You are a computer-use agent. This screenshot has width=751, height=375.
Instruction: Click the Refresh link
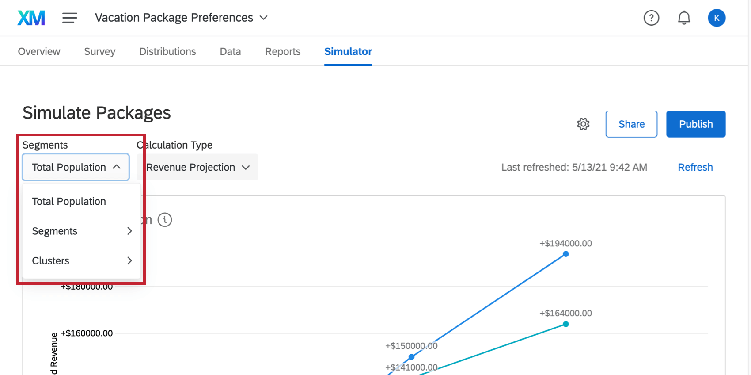[x=695, y=167]
